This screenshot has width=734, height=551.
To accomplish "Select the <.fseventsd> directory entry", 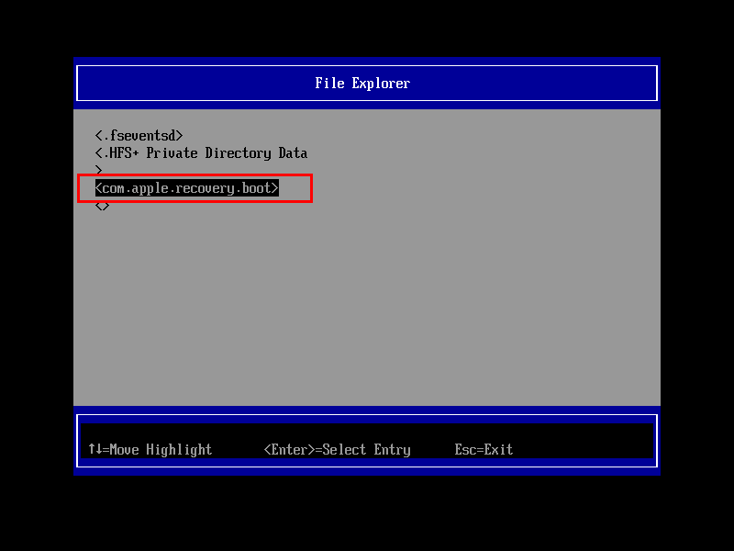I will point(139,136).
